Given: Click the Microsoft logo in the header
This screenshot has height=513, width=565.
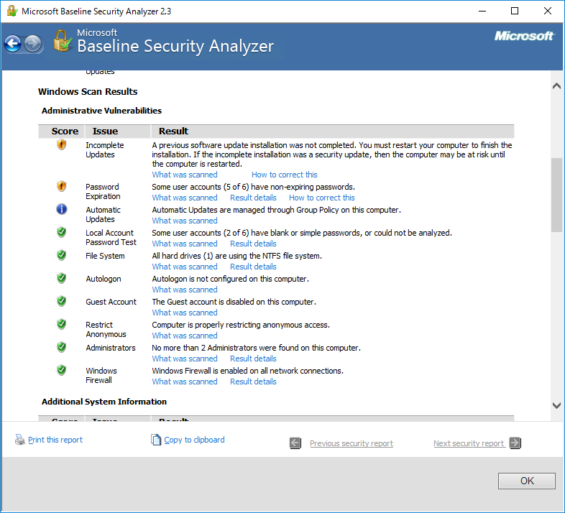Looking at the screenshot, I should 524,36.
